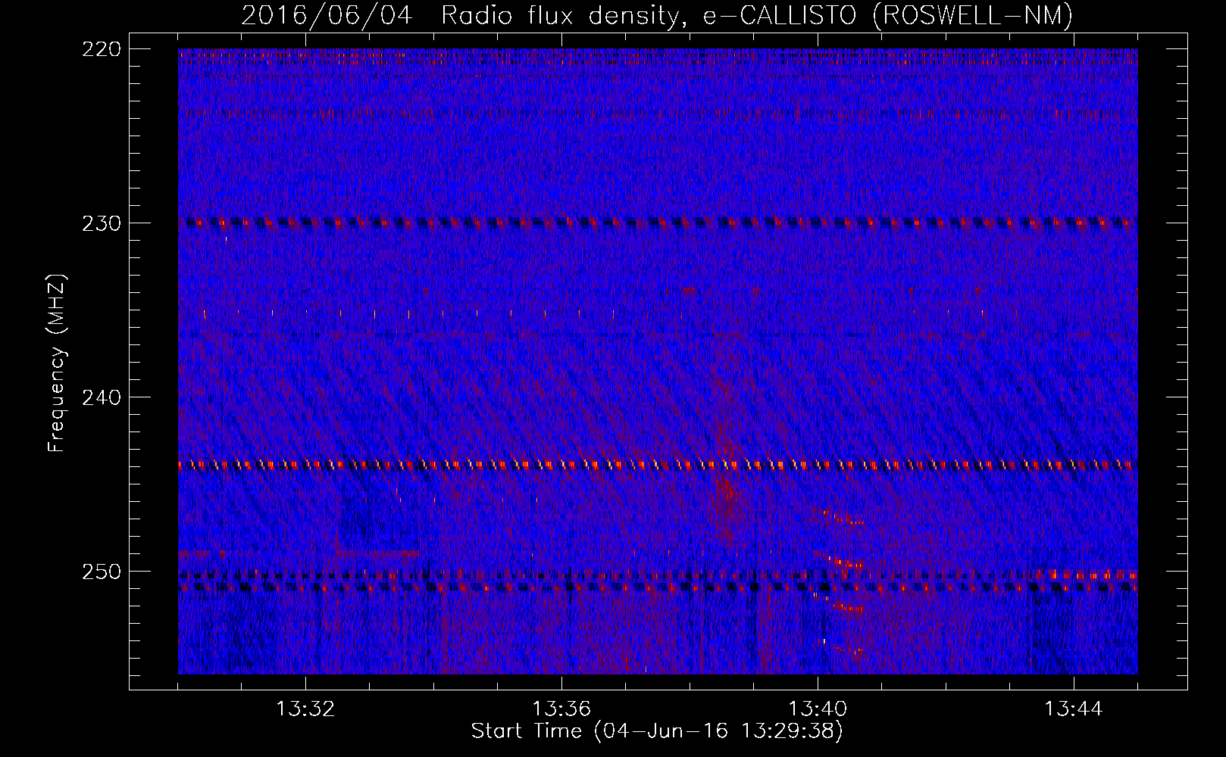Click the 13:32 time tick label
Screen dimensions: 1226x757
(x=305, y=709)
